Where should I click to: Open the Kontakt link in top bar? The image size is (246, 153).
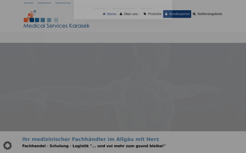[29, 3]
